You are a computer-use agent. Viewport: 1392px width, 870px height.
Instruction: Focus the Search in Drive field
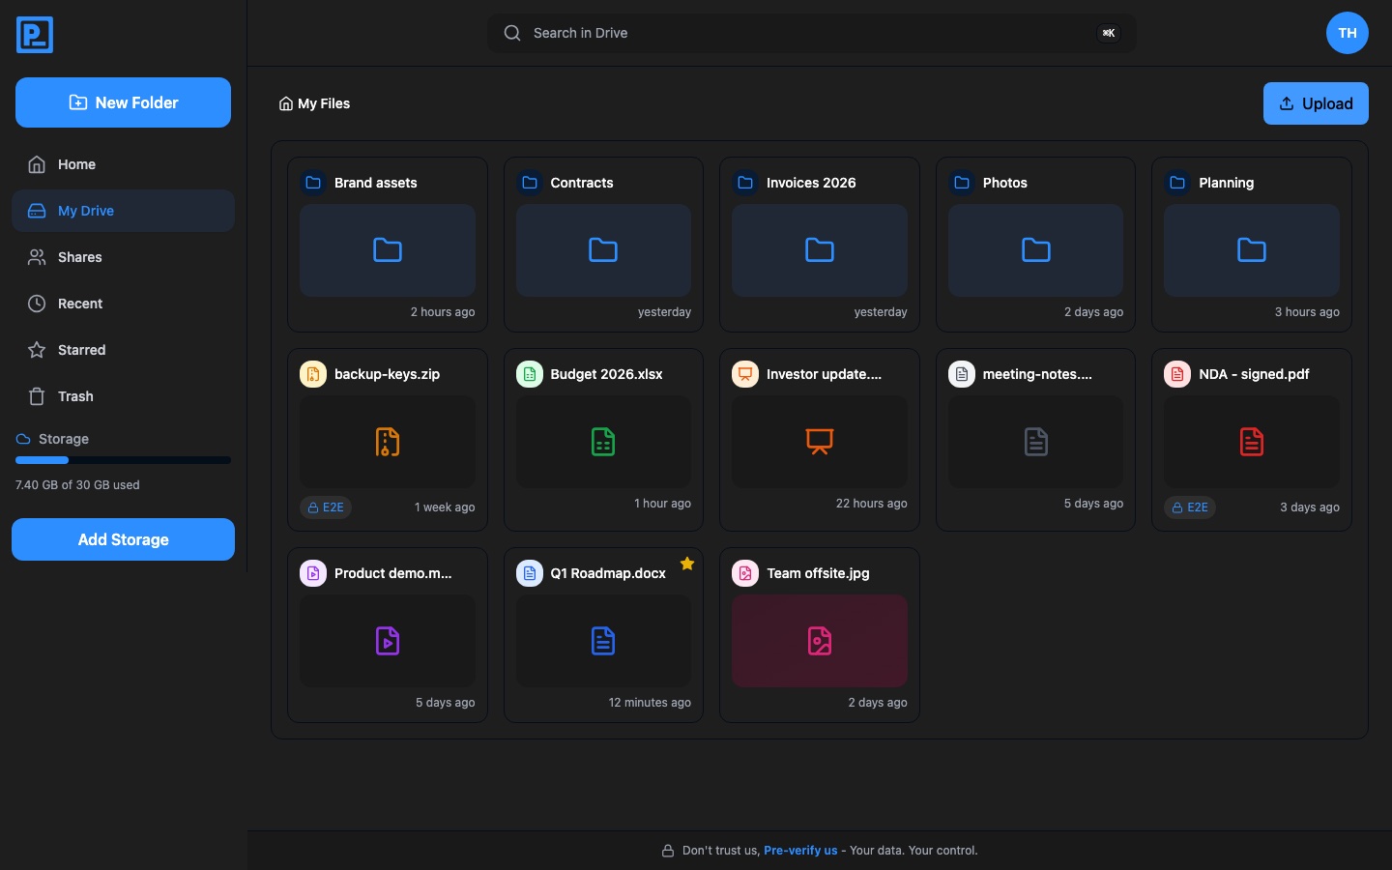click(812, 33)
